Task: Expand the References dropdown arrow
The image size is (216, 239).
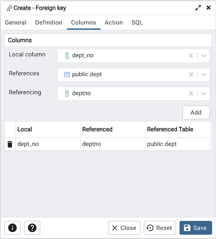Action: pyautogui.click(x=204, y=75)
